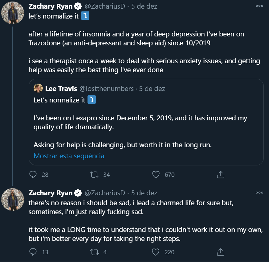Open the '5 de dez' timestamp on second tweet

(x=144, y=193)
